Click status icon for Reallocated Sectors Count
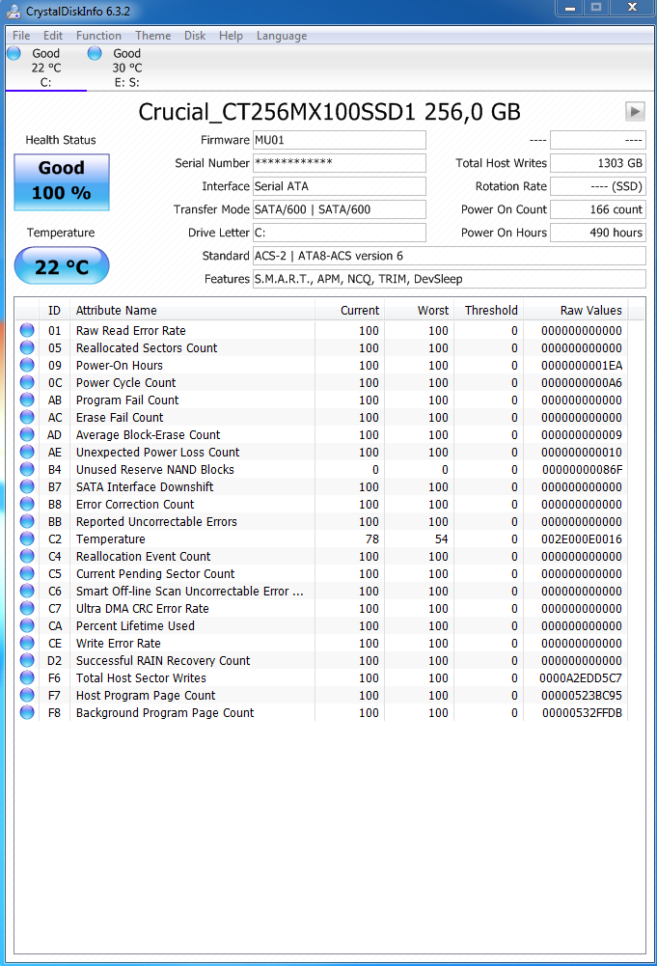Image resolution: width=657 pixels, height=966 pixels. pyautogui.click(x=27, y=347)
